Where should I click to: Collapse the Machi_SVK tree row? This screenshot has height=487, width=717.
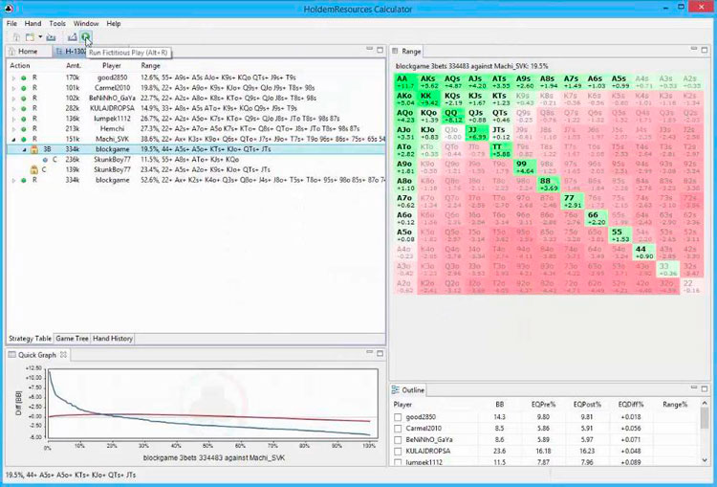[12, 139]
